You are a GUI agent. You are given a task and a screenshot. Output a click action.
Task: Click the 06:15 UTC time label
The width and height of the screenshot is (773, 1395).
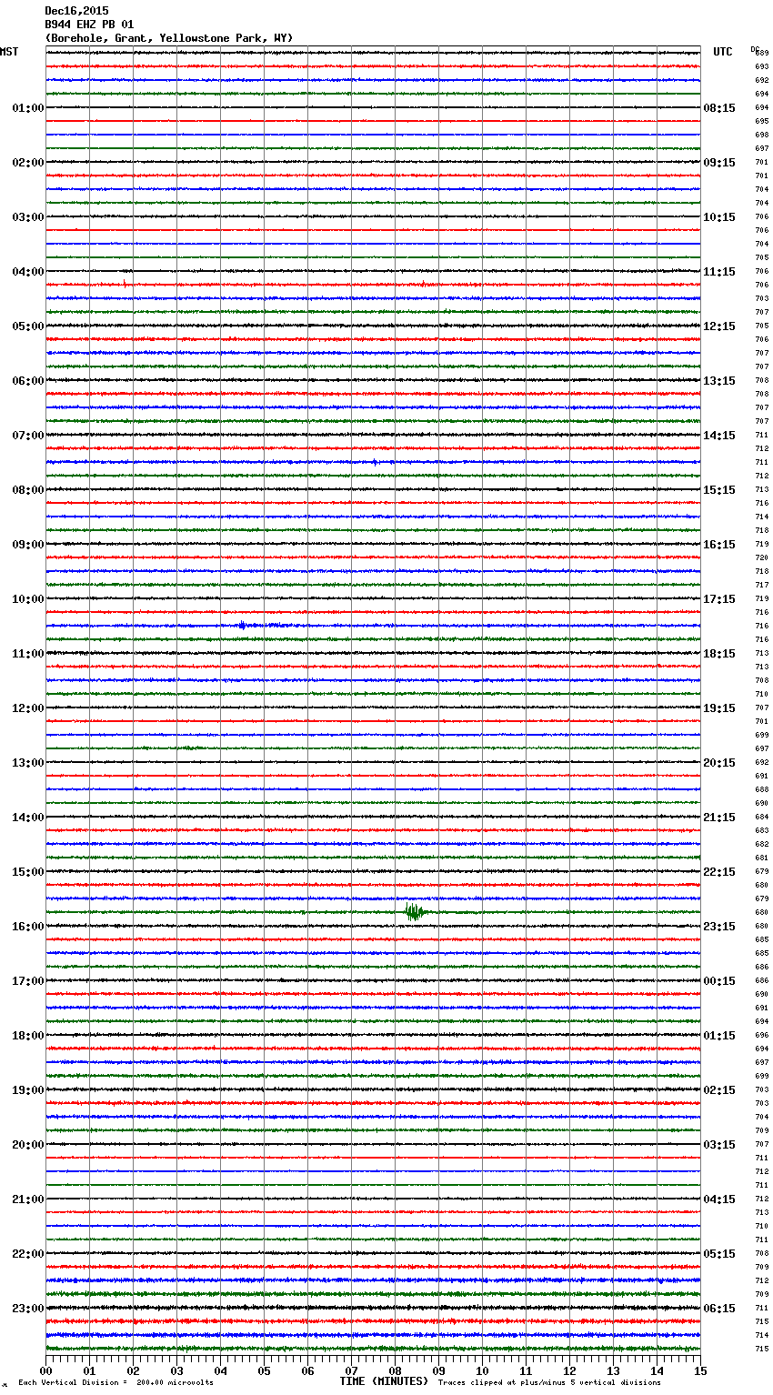click(719, 1309)
